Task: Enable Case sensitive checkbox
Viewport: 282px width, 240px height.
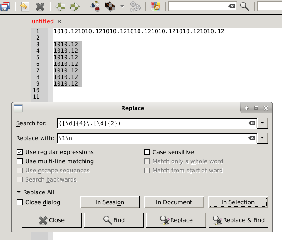Action: [x=147, y=152]
